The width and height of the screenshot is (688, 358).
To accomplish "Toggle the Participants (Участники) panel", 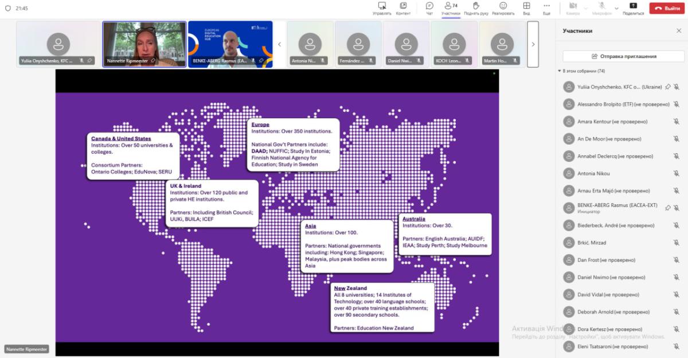I will (451, 8).
